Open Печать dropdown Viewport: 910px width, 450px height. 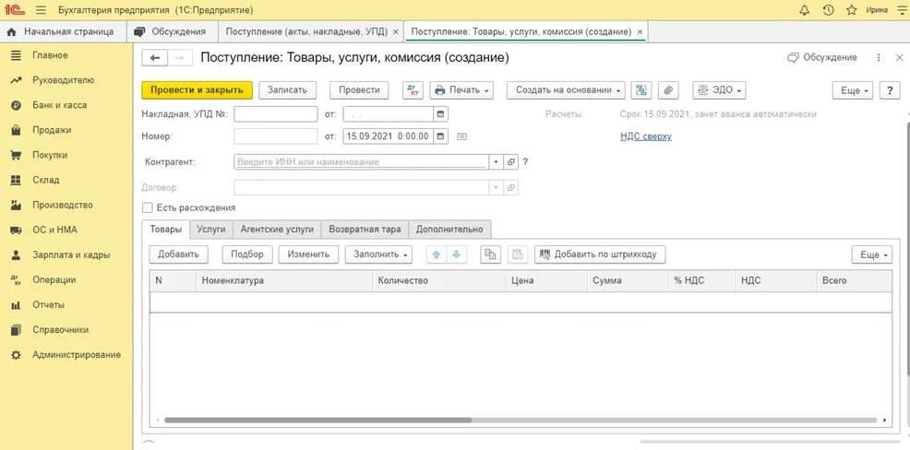(x=461, y=89)
